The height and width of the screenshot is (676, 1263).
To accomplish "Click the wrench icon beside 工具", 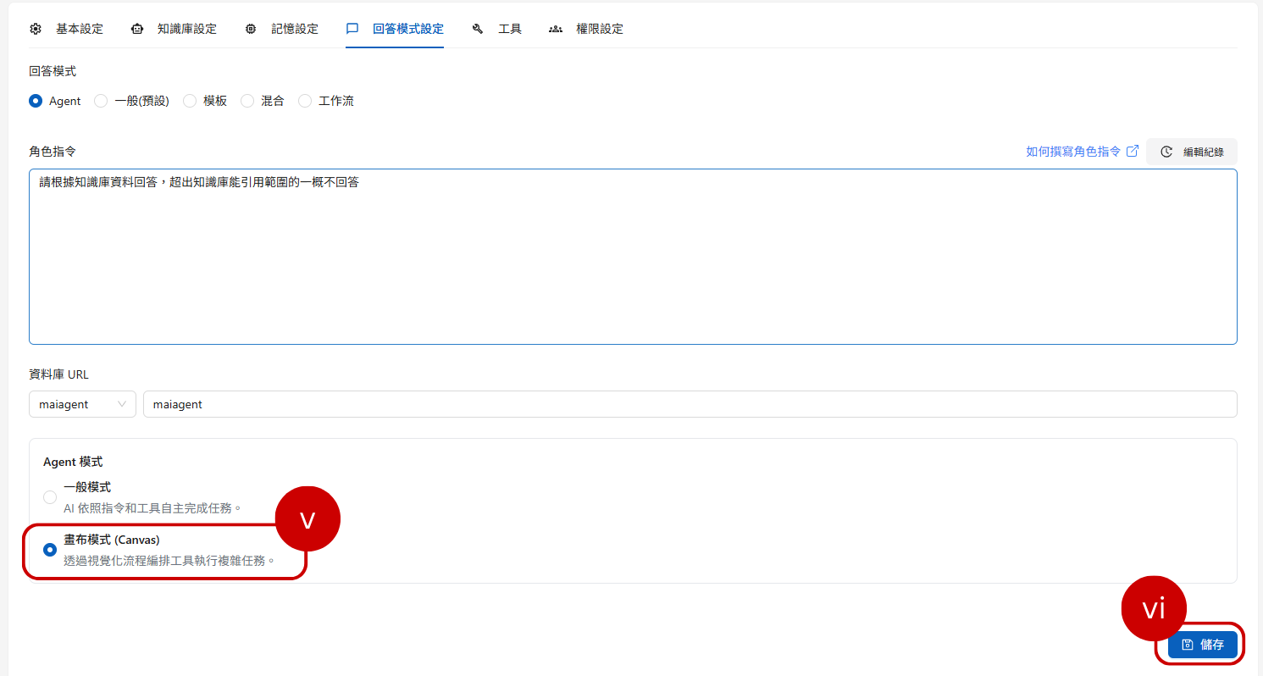I will tap(478, 29).
